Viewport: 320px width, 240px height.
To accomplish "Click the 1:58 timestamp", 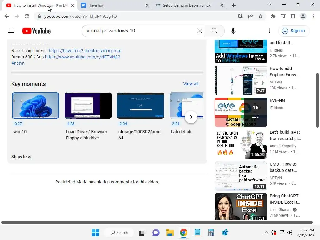I will [x=71, y=124].
